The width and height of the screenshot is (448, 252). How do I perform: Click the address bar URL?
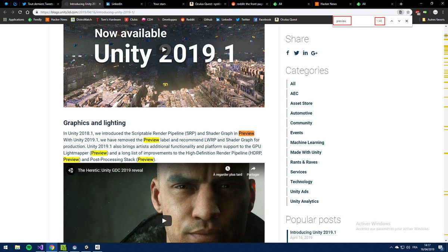click(x=88, y=12)
